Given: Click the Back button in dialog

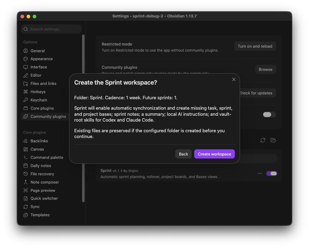Looking at the screenshot, I should [184, 154].
